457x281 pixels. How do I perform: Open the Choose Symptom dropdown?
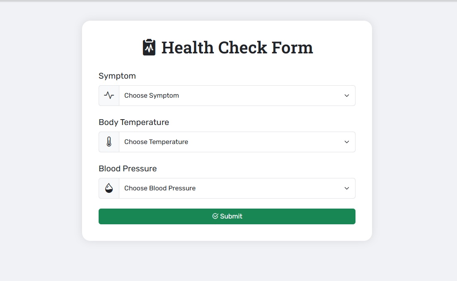pos(237,96)
